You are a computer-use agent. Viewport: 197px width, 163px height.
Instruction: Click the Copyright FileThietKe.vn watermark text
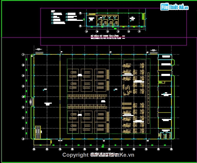coord(98,155)
